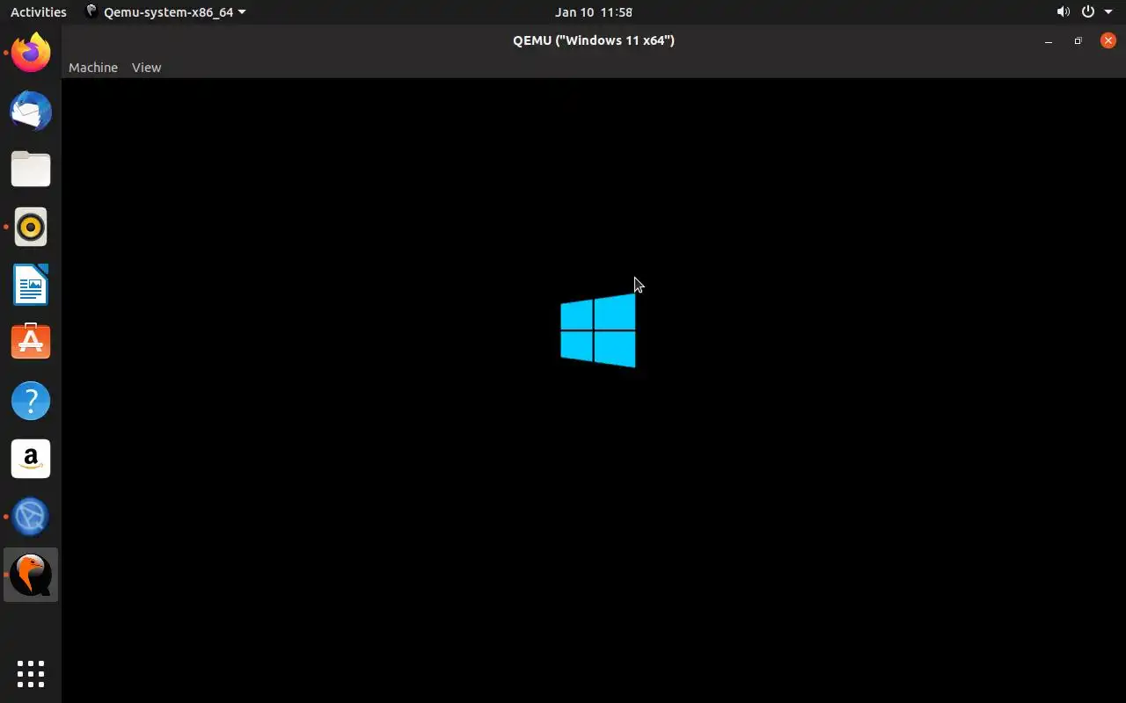Open Ubuntu Software store icon

click(x=31, y=342)
